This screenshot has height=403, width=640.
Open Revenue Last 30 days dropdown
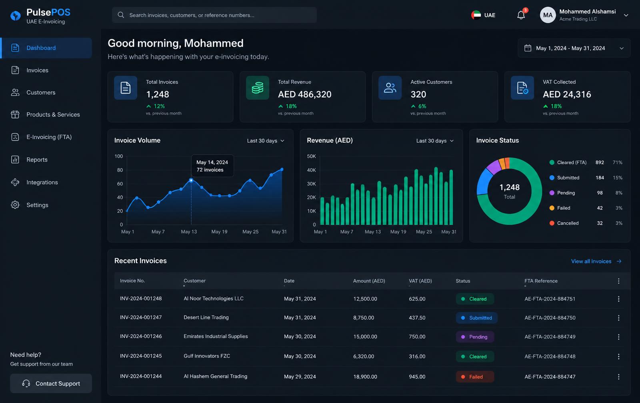[435, 141]
